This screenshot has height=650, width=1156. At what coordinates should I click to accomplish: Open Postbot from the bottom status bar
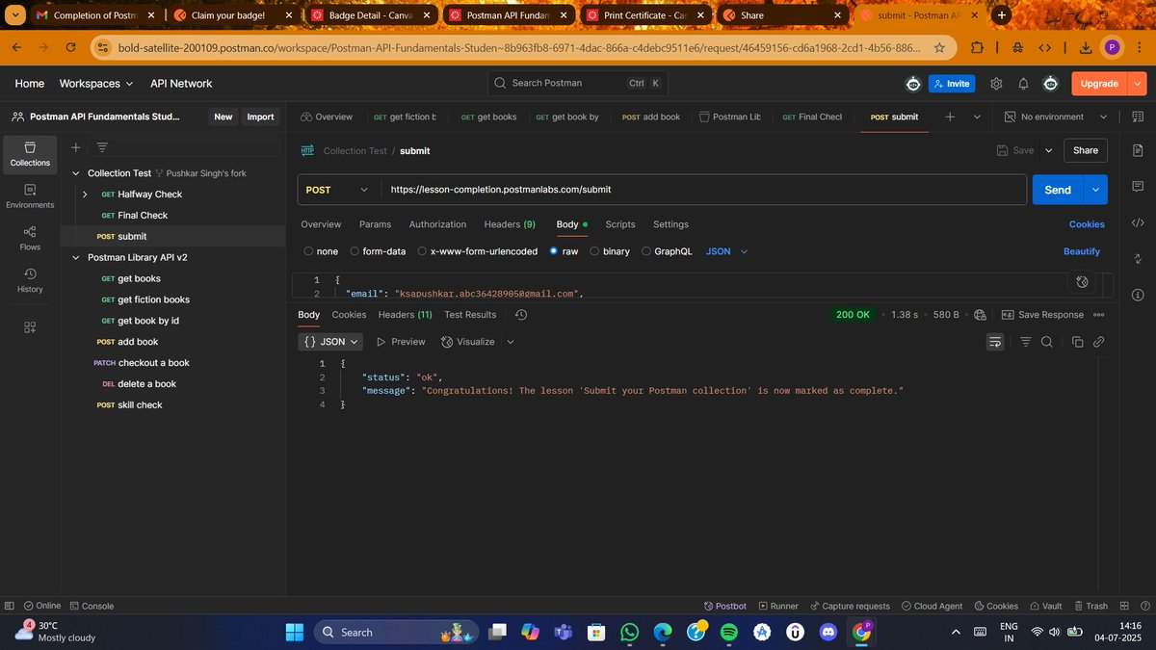point(723,606)
